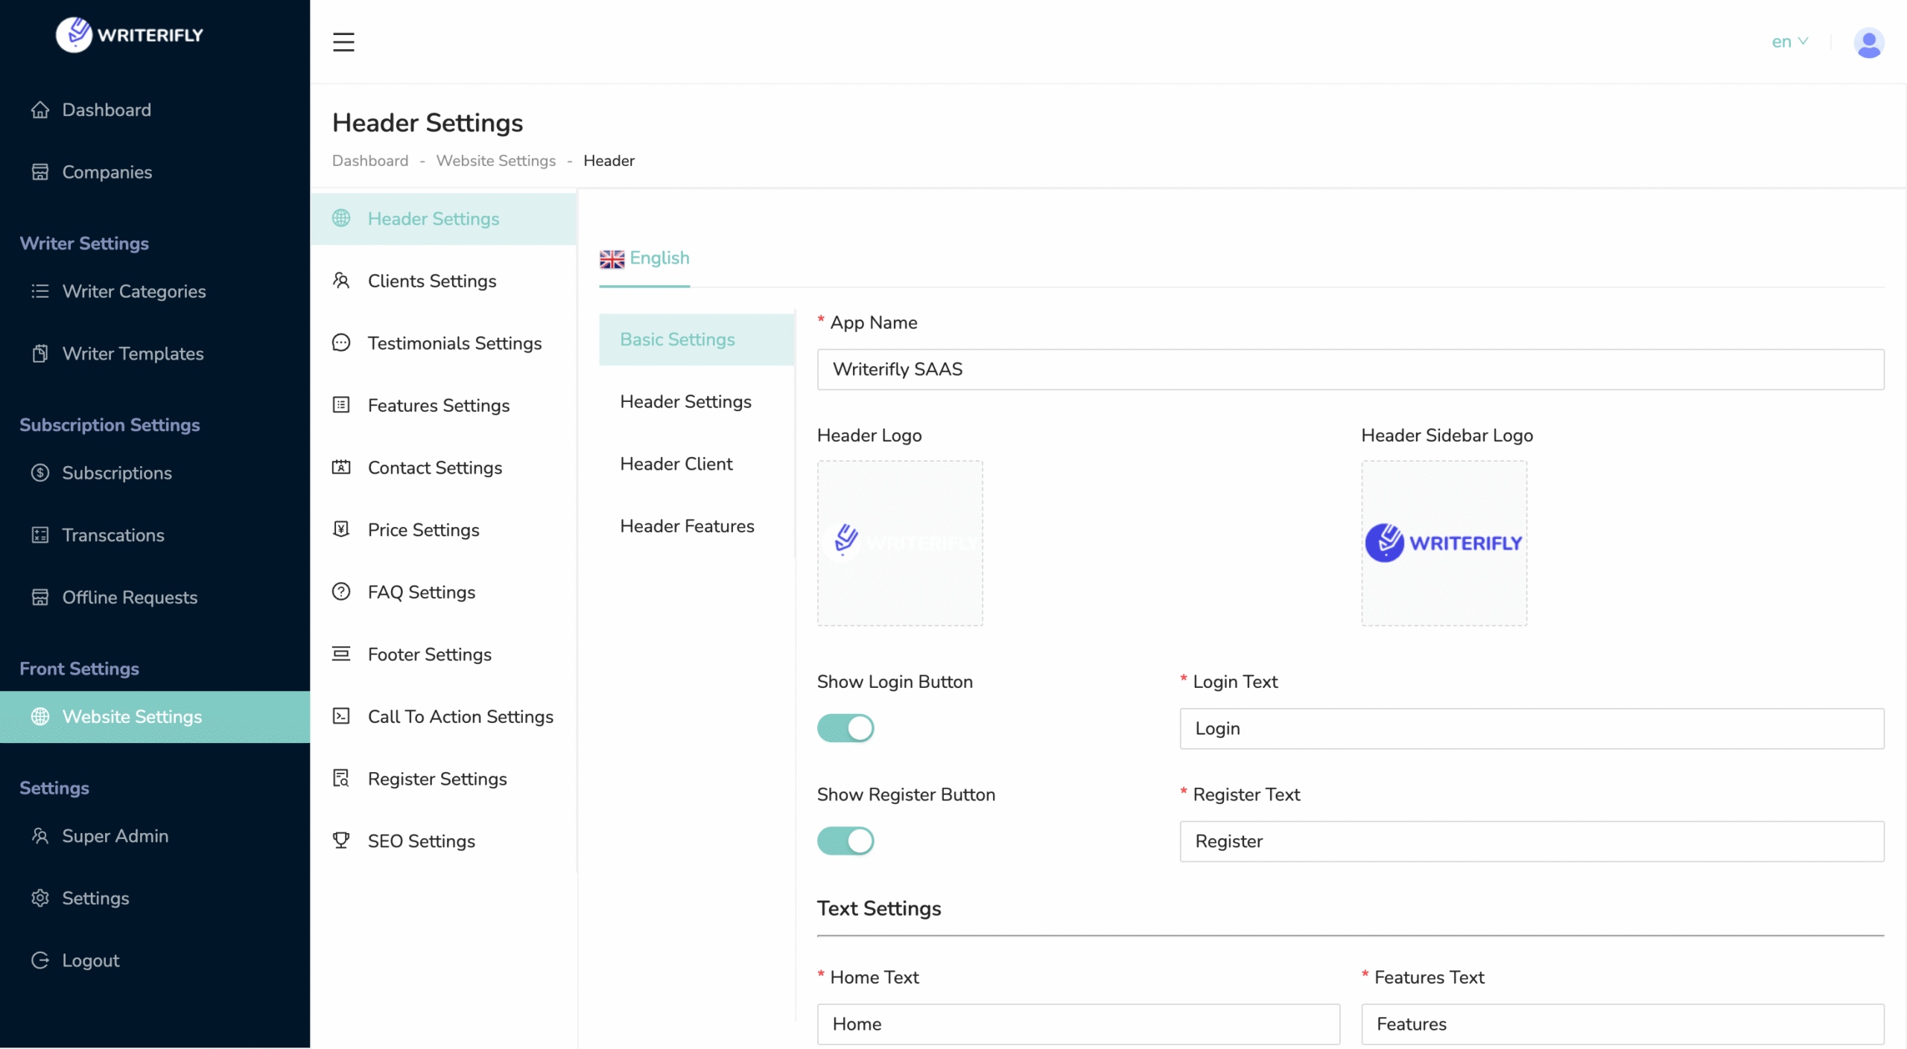Image resolution: width=1907 pixels, height=1049 pixels.
Task: Click Website Settings breadcrumb link
Action: point(495,161)
